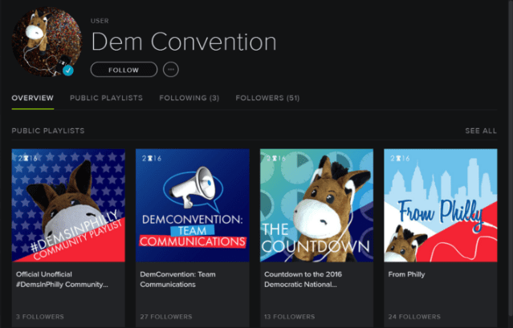Click the Public Playlists section heading

48,131
